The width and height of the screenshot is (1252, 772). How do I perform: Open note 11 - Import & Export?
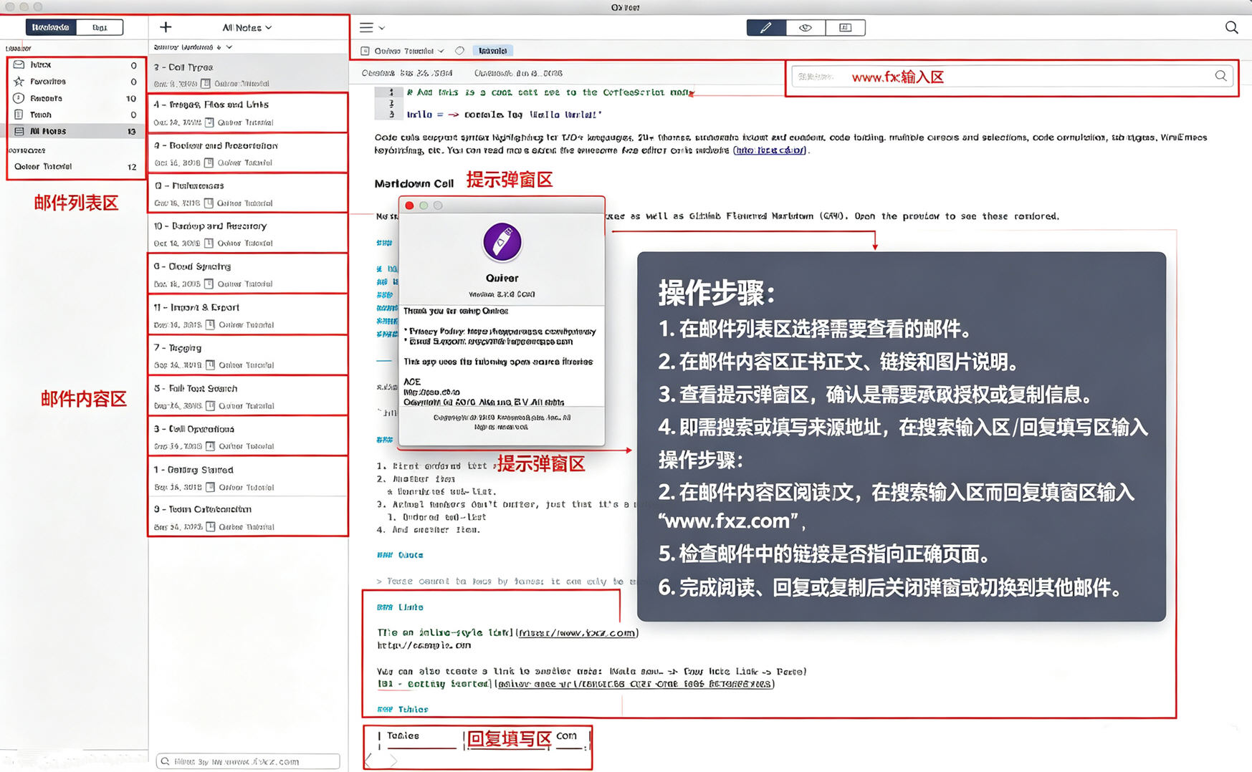click(248, 314)
